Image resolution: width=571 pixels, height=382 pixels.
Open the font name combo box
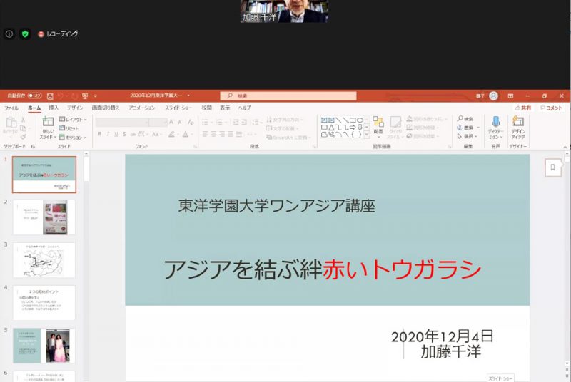[x=122, y=123]
